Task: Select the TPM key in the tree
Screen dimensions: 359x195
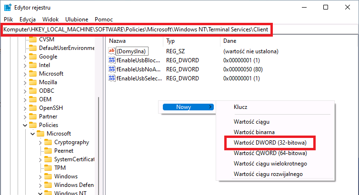Action: pyautogui.click(x=60, y=168)
